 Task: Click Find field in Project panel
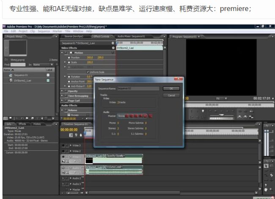(x=18, y=65)
